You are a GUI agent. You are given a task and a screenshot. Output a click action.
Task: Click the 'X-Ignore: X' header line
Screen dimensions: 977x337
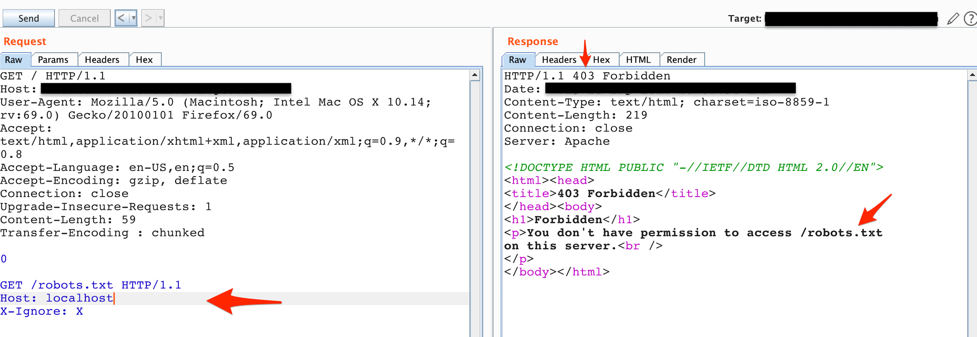pos(42,311)
